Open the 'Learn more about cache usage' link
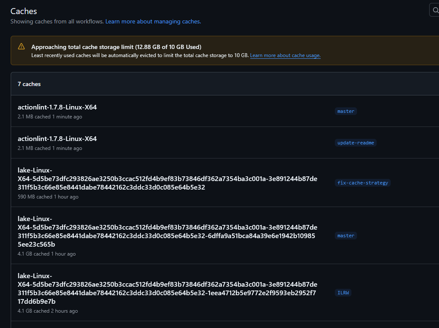This screenshot has height=328, width=439. tap(285, 55)
